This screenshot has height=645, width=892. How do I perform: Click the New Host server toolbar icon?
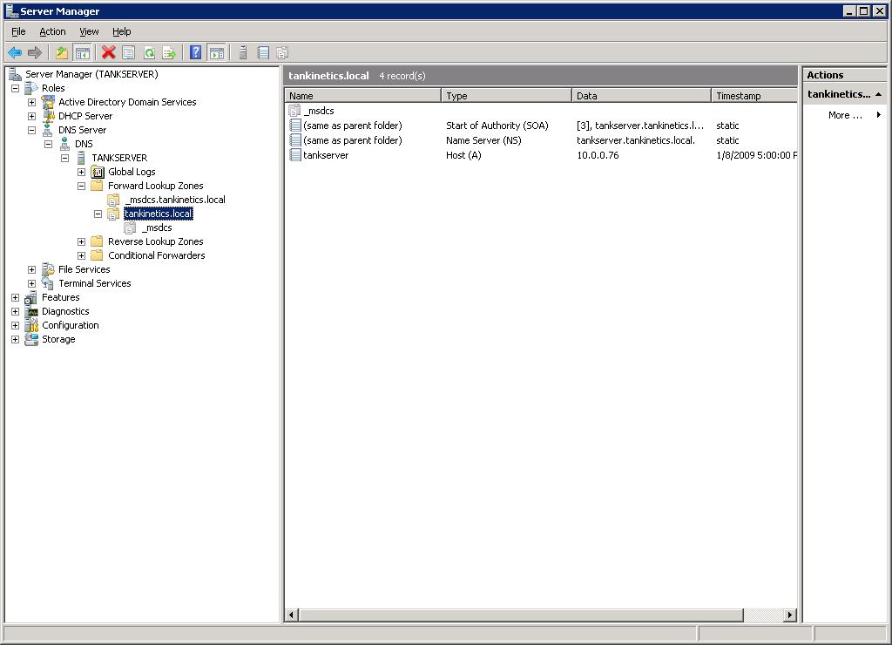pos(243,53)
